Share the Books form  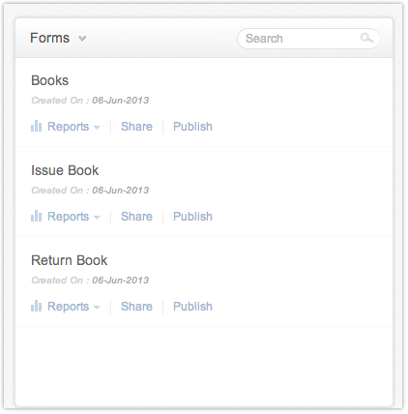136,127
